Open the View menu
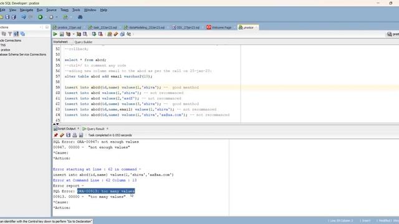 tap(12, 10)
